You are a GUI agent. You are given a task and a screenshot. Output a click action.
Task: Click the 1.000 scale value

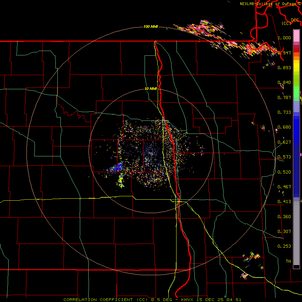pos(284,38)
